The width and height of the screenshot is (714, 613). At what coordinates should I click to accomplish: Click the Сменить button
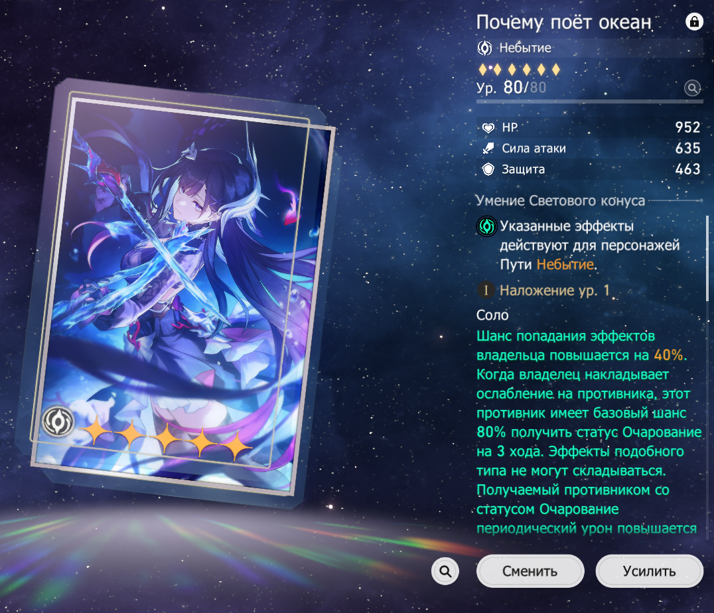tap(530, 571)
